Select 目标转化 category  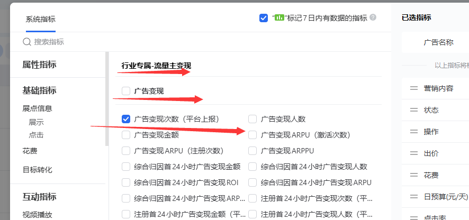tap(38, 170)
